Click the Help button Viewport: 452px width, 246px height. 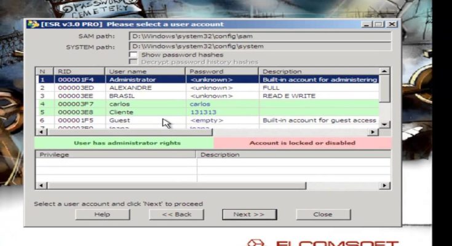click(102, 214)
